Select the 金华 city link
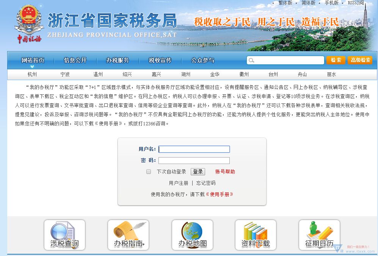378x256 pixels. 215,75
